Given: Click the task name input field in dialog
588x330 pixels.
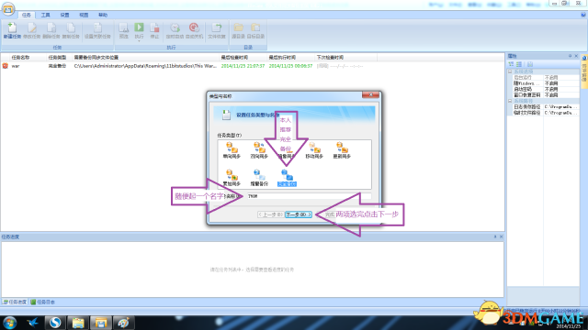Looking at the screenshot, I should 309,196.
